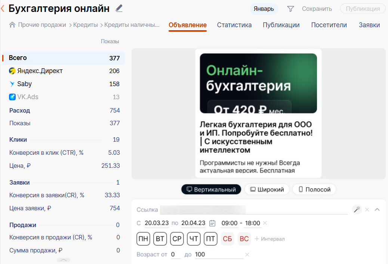
Task: Click the Ссылка input field
Action: pyautogui.click(x=254, y=210)
